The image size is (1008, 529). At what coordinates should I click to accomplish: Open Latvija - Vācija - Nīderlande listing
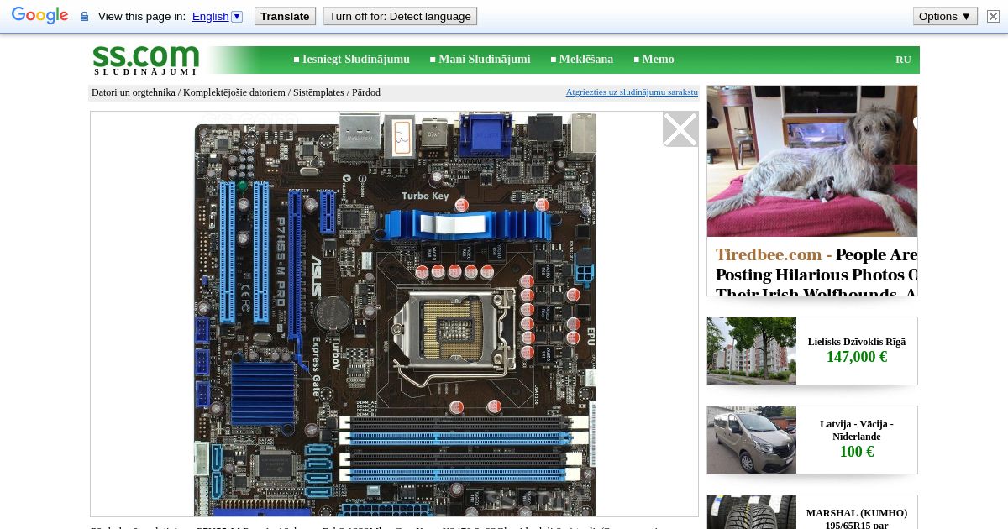pos(857,431)
